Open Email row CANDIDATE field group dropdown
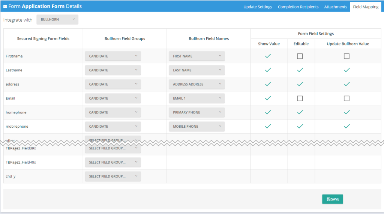 (113, 98)
